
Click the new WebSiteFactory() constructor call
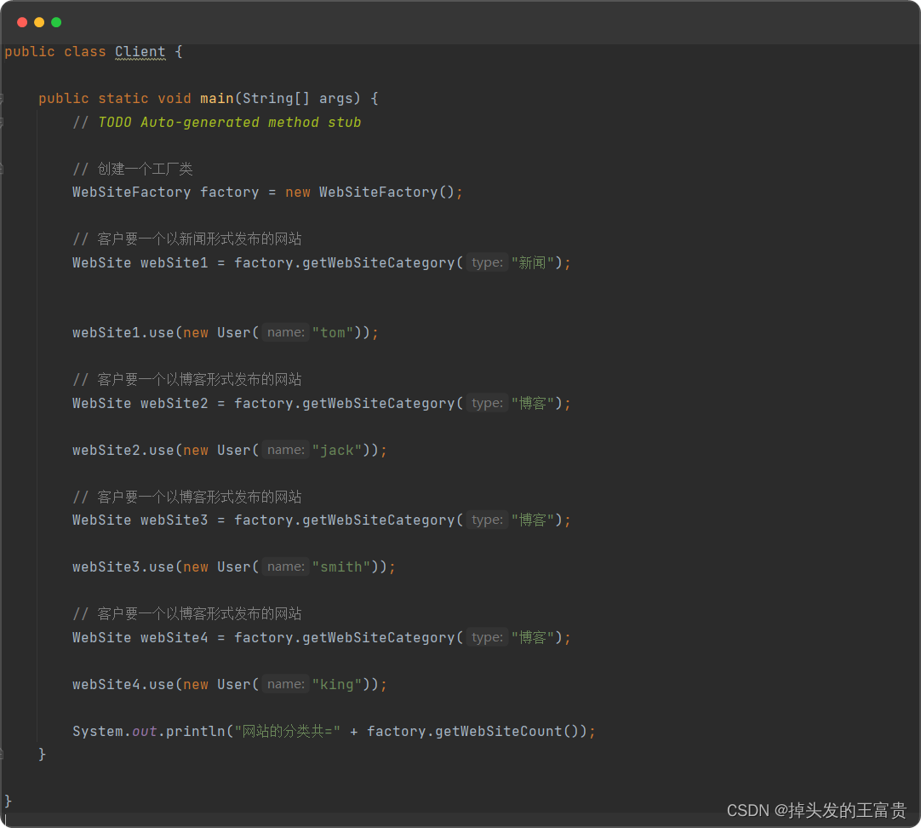tap(370, 193)
